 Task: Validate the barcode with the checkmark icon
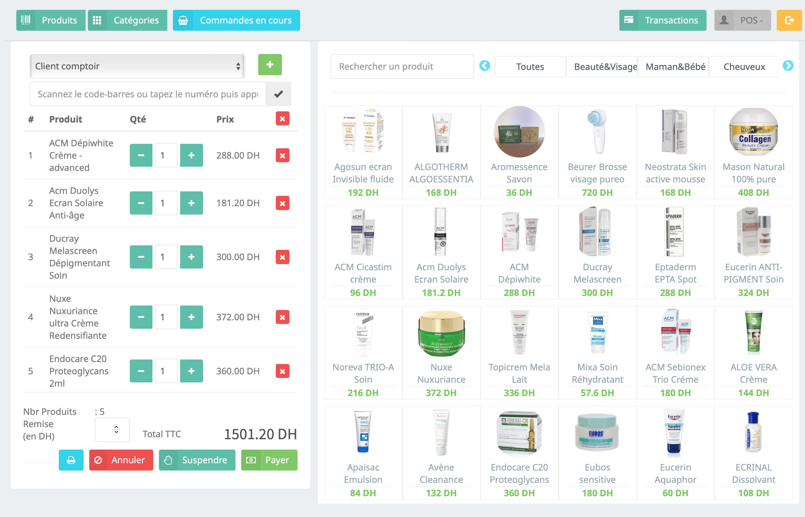coord(278,94)
